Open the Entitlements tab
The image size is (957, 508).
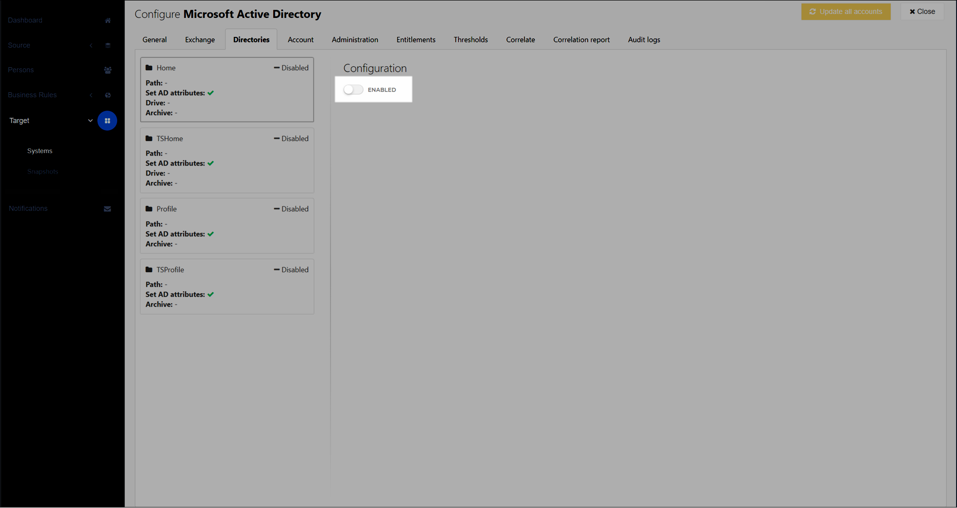pyautogui.click(x=416, y=40)
